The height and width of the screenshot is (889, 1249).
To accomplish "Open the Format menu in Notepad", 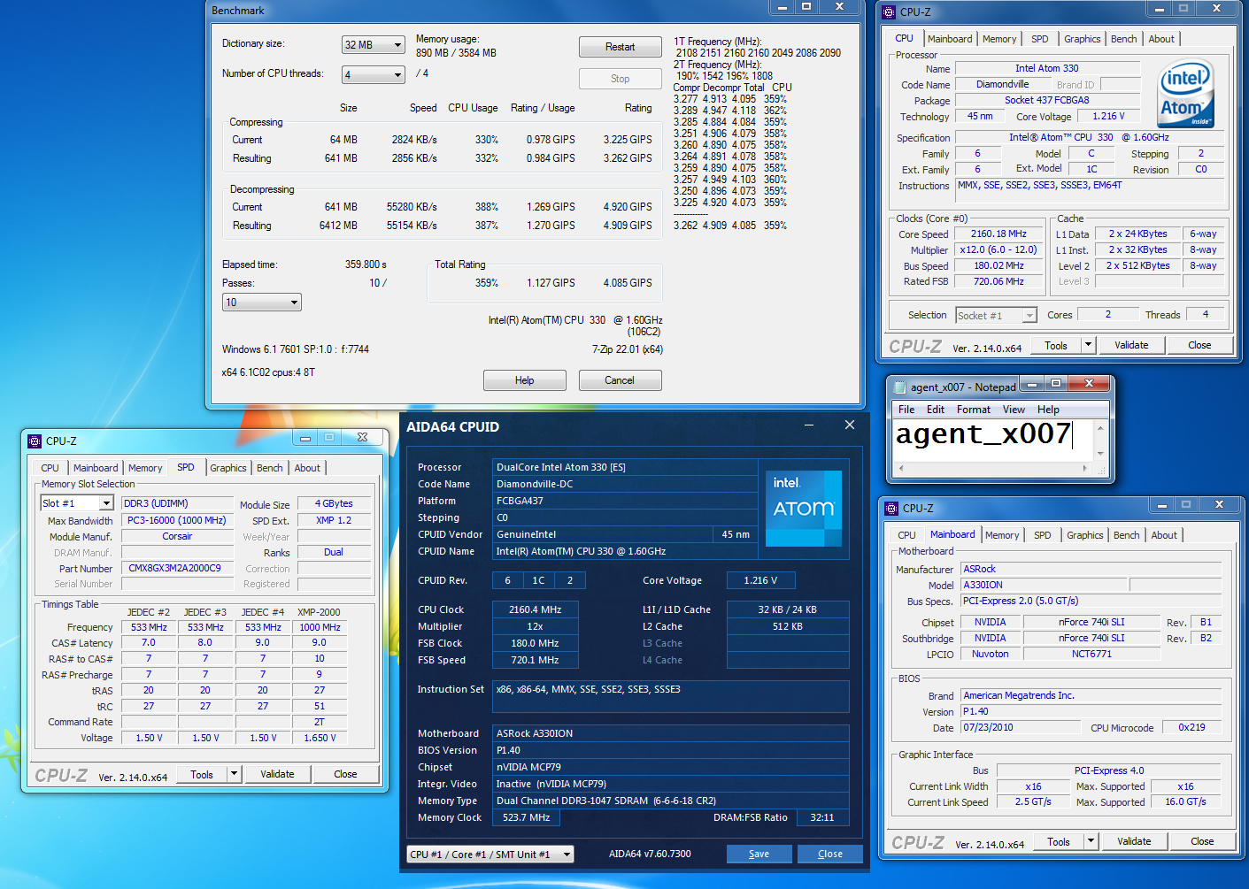I will (973, 410).
